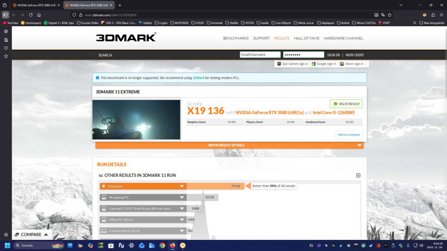Sign in with Epic Games
Image resolution: width=447 pixels, height=251 pixels.
pyautogui.click(x=292, y=64)
